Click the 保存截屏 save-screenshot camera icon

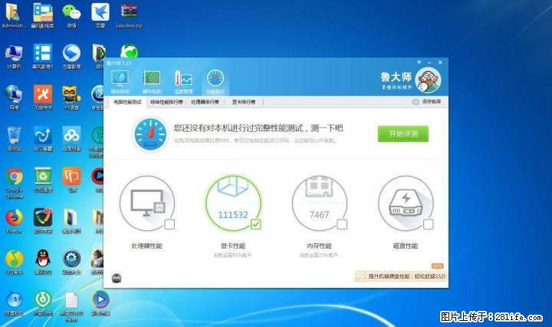(416, 102)
